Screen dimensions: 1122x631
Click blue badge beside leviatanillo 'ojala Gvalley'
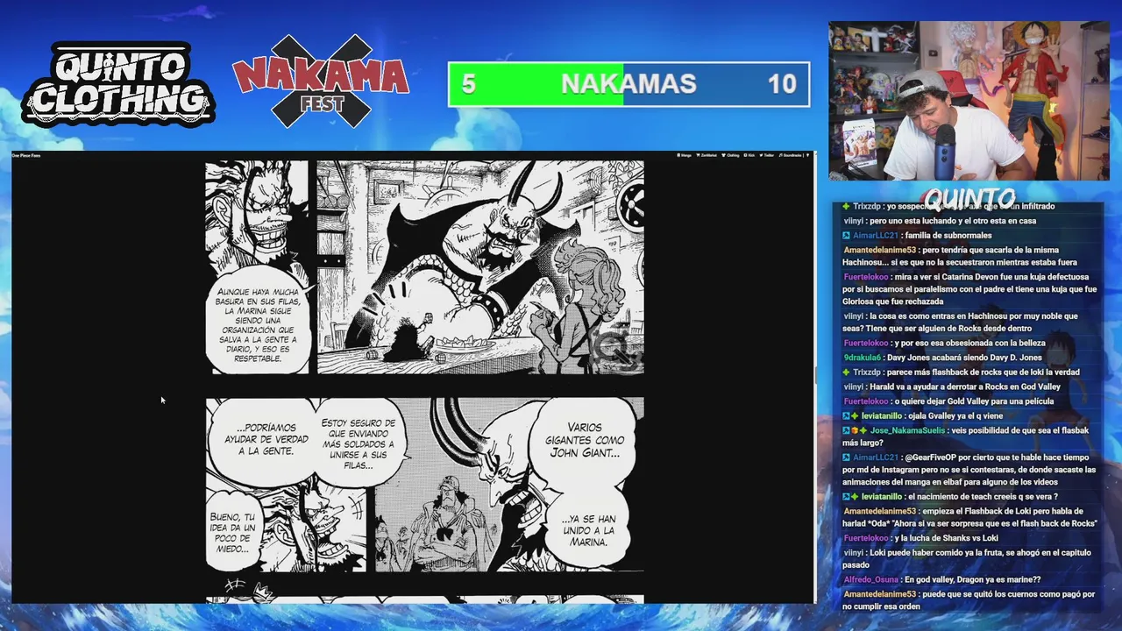(847, 415)
